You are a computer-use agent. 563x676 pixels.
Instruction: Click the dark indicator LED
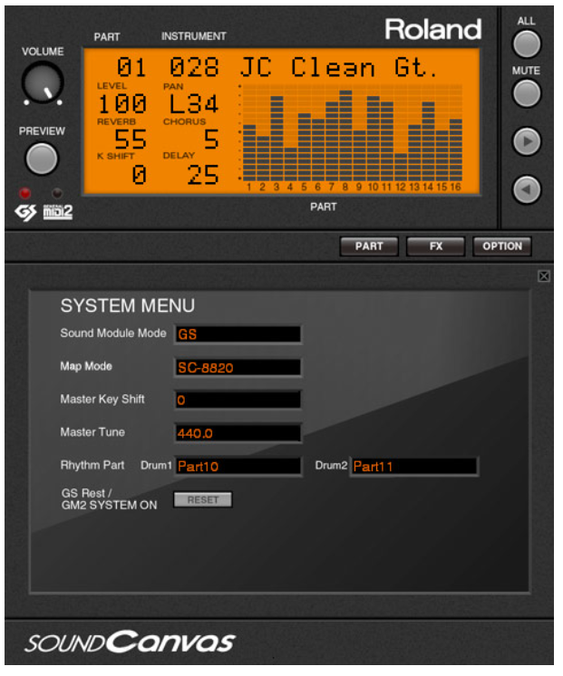pos(57,193)
